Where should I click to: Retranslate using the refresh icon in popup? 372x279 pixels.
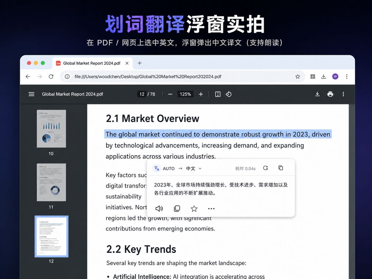(x=265, y=168)
